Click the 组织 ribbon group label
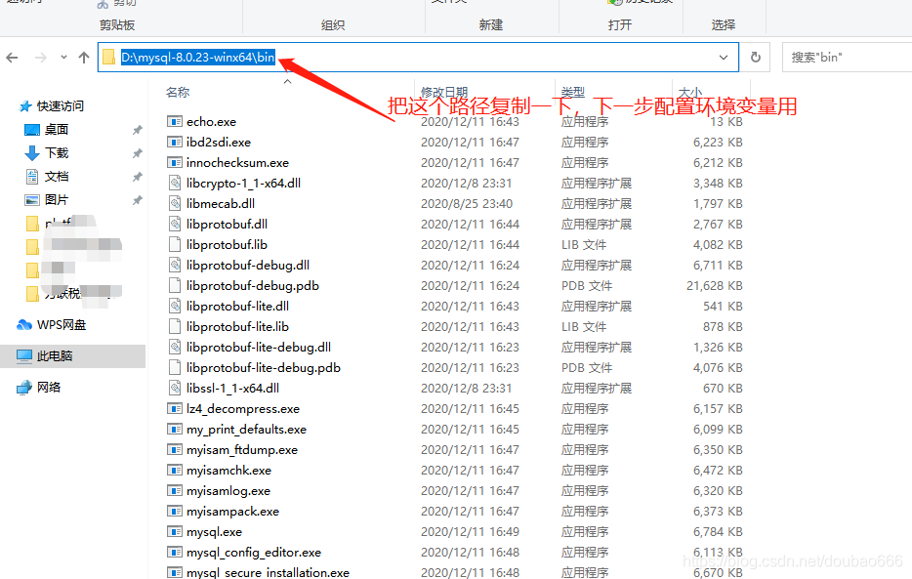Image resolution: width=912 pixels, height=579 pixels. pos(333,25)
